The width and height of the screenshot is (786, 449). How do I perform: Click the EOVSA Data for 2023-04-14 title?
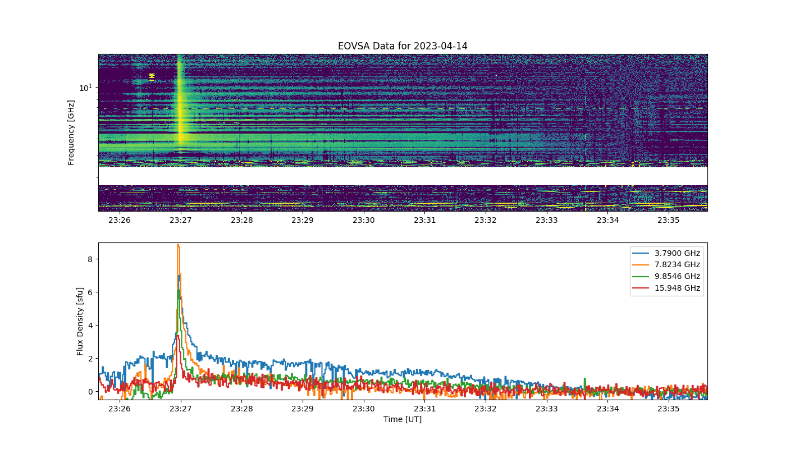[403, 46]
